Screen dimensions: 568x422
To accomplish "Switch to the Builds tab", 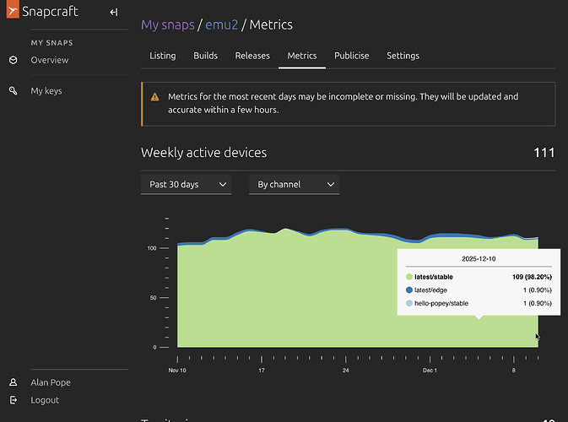I will [x=205, y=56].
